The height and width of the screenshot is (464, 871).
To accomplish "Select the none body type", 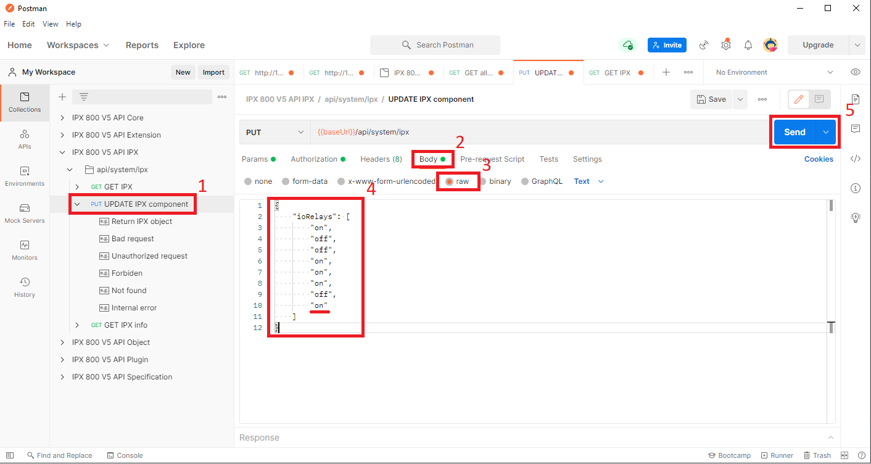I will click(x=248, y=181).
